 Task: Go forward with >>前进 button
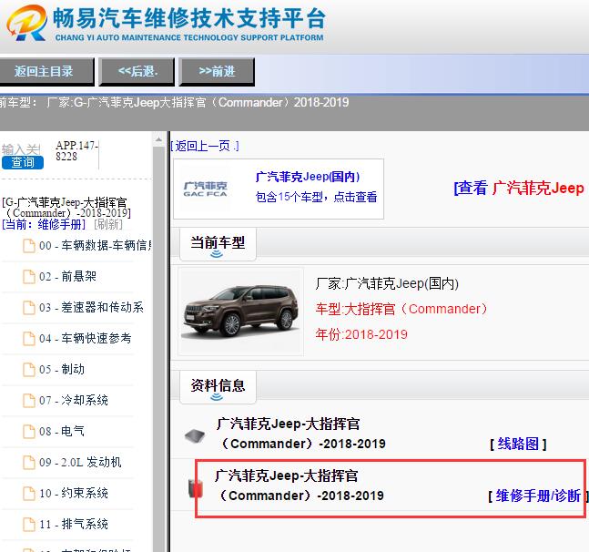click(x=217, y=71)
